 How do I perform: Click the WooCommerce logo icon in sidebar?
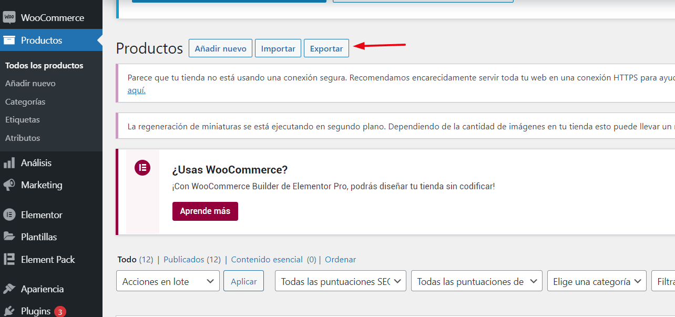[x=9, y=17]
